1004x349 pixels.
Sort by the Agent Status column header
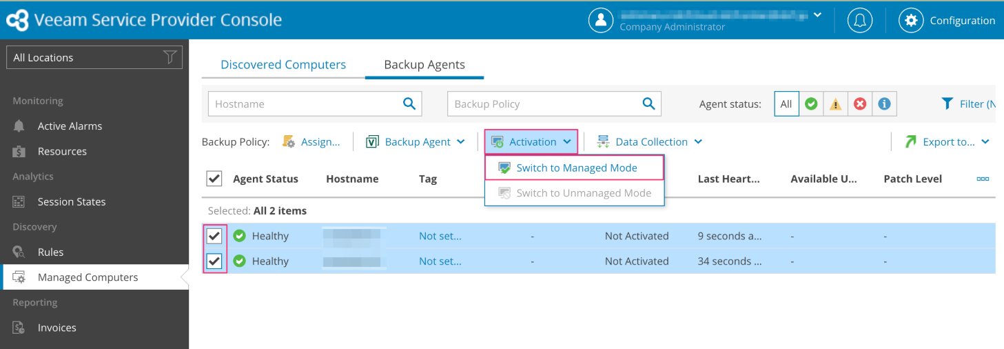click(266, 179)
